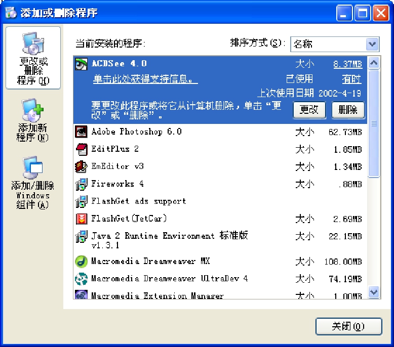Open the 排序方式 dropdown arrow
Image resolution: width=394 pixels, height=347 pixels.
372,44
